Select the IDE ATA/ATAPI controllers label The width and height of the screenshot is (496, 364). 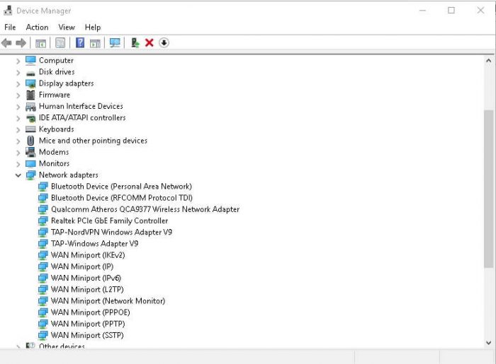(x=82, y=117)
